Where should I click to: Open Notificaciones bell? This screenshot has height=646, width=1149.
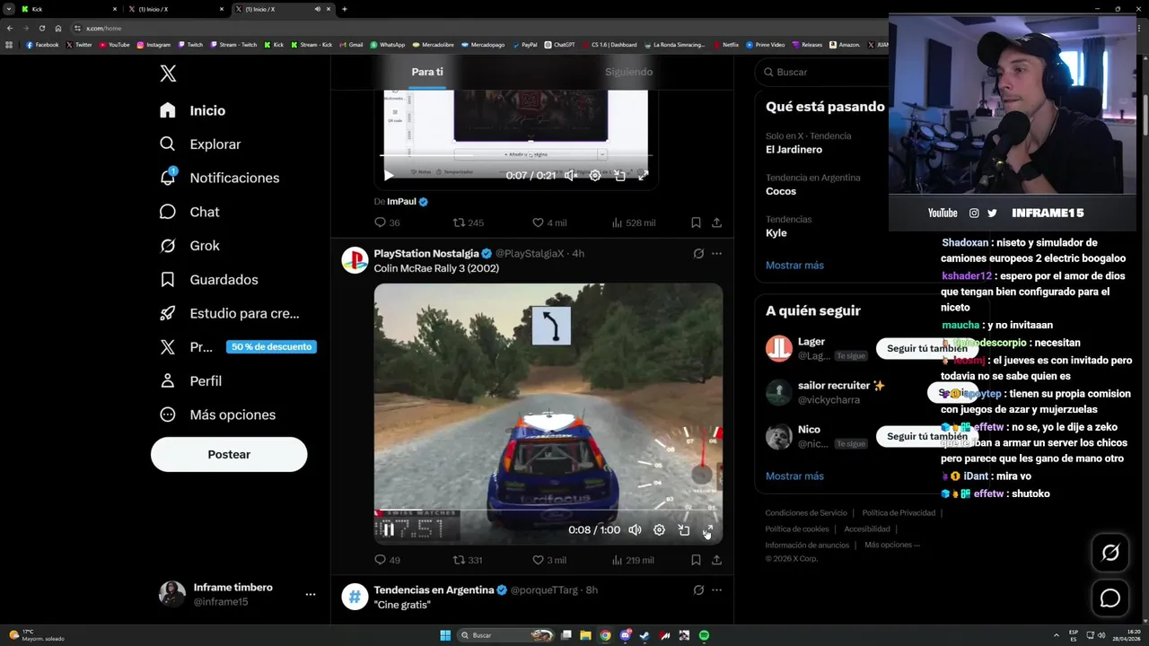(x=219, y=178)
